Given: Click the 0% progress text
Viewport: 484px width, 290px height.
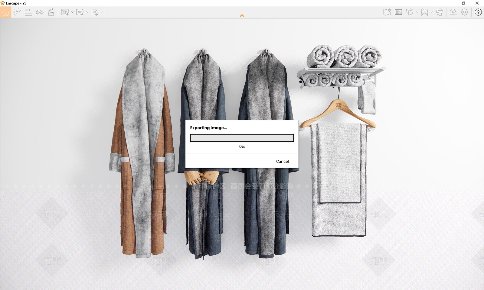Looking at the screenshot, I should pos(242,147).
